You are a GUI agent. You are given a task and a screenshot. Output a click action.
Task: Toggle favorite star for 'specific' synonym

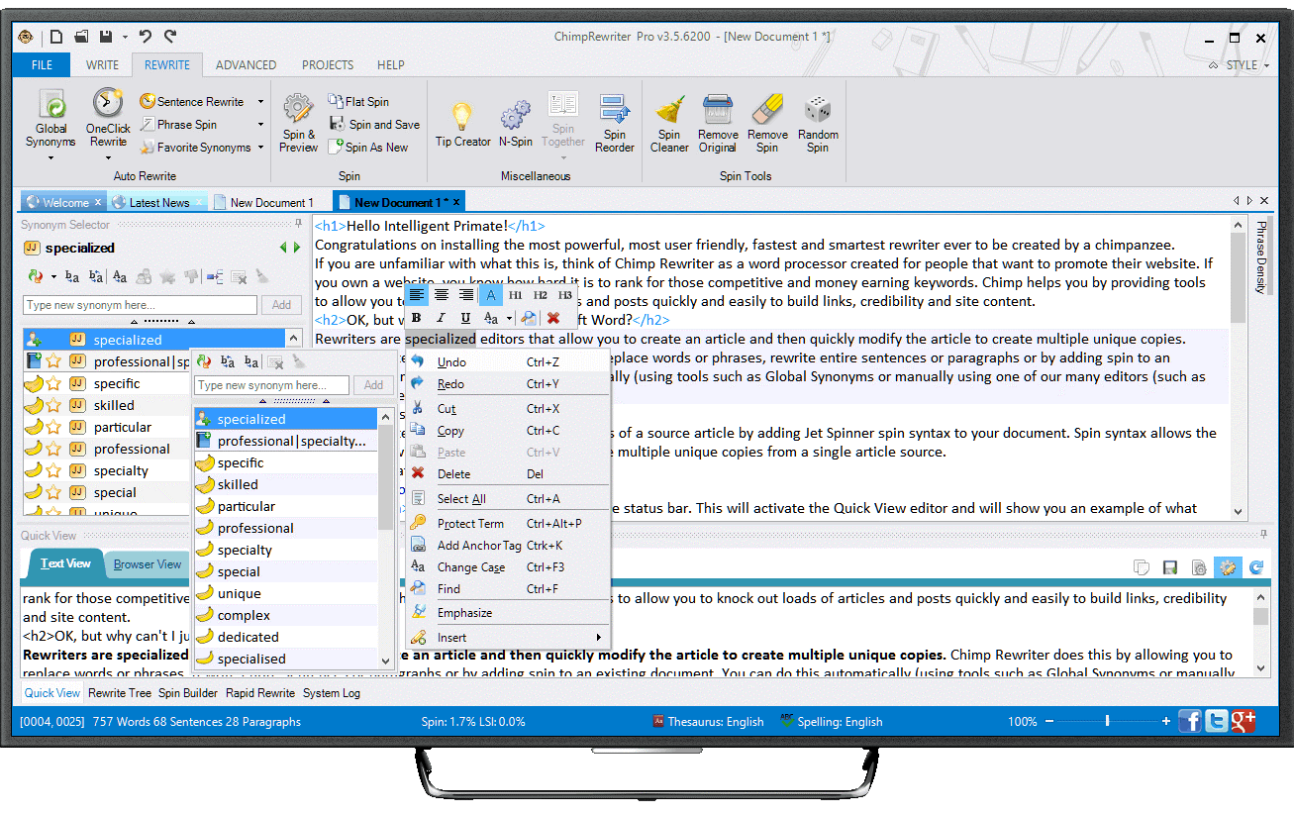pyautogui.click(x=54, y=383)
